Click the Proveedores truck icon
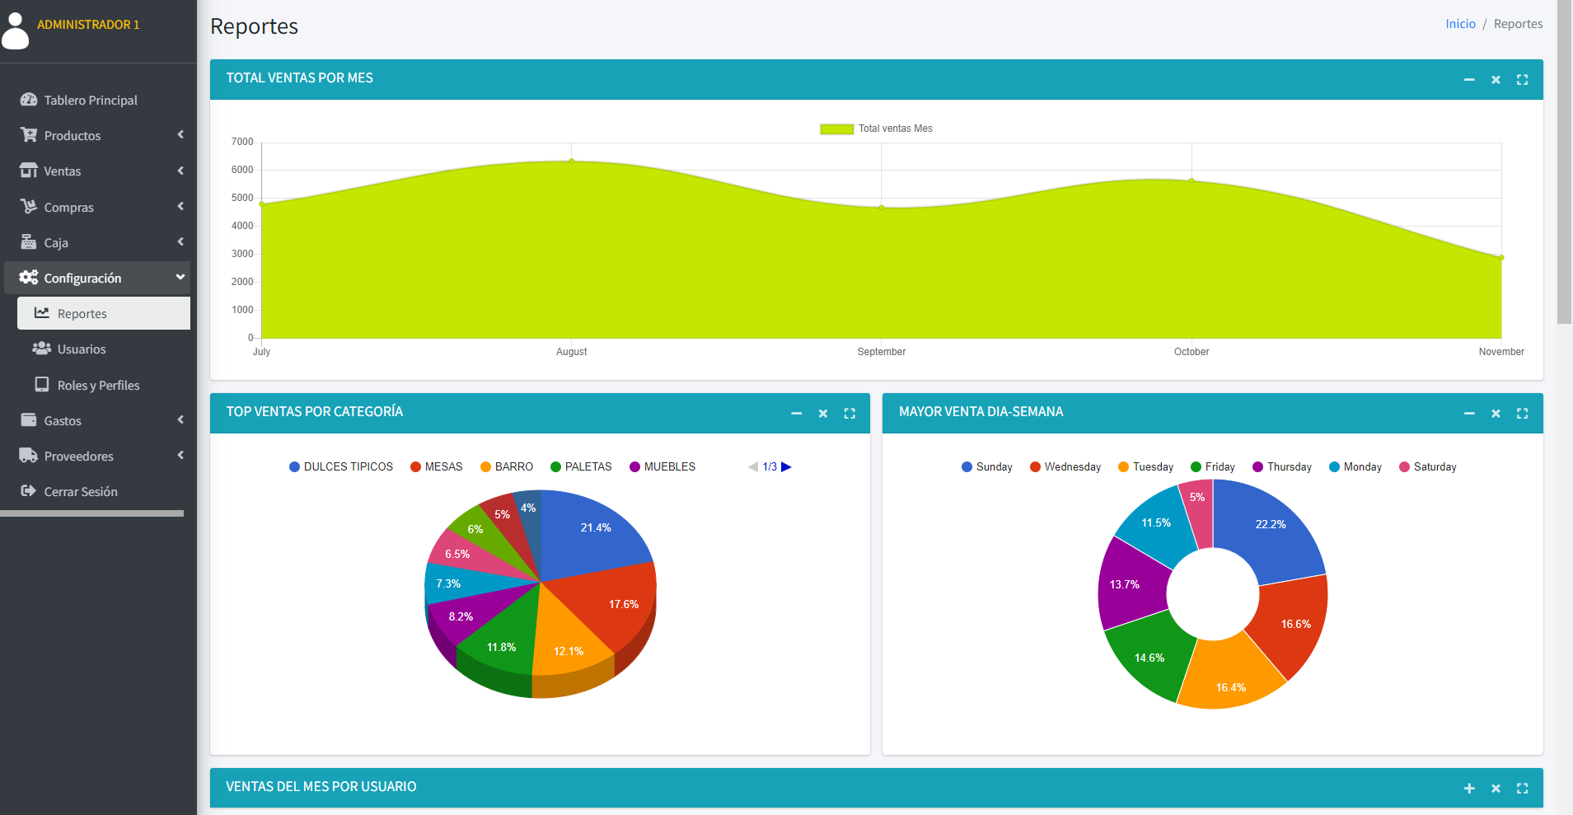The height and width of the screenshot is (815, 1573). [29, 456]
